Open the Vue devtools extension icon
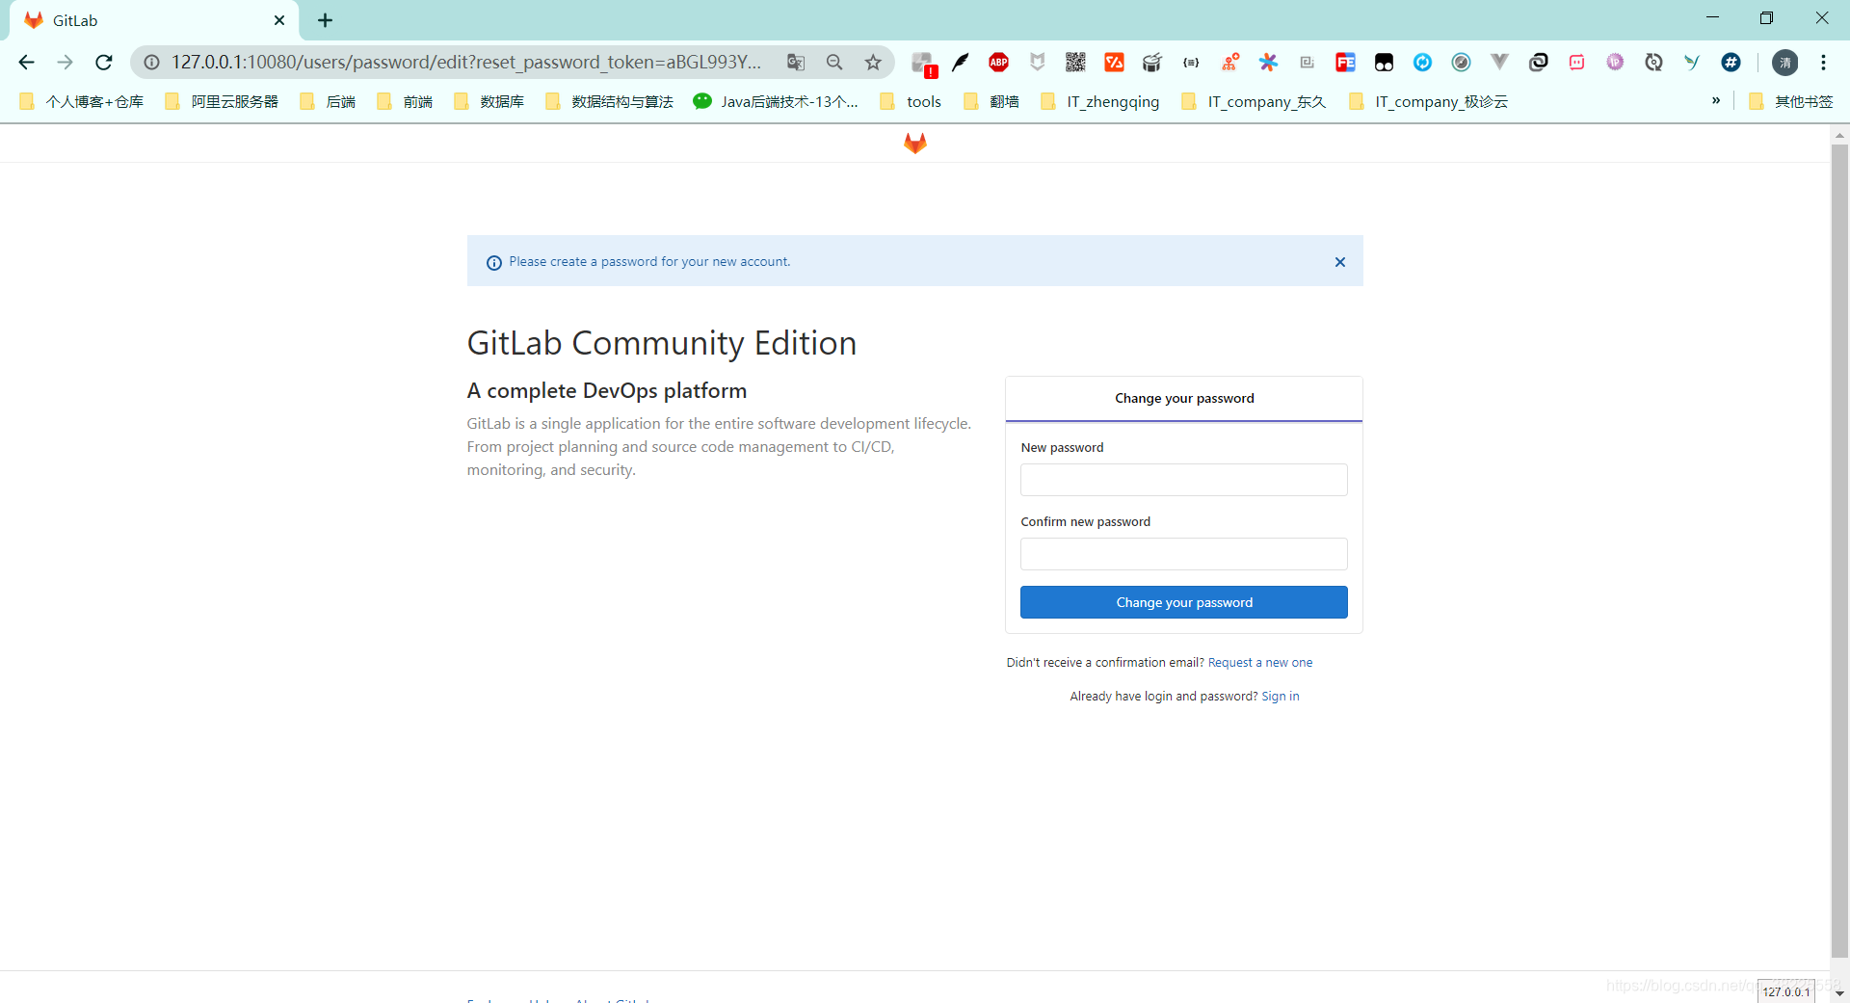The image size is (1850, 1003). coord(1499,63)
